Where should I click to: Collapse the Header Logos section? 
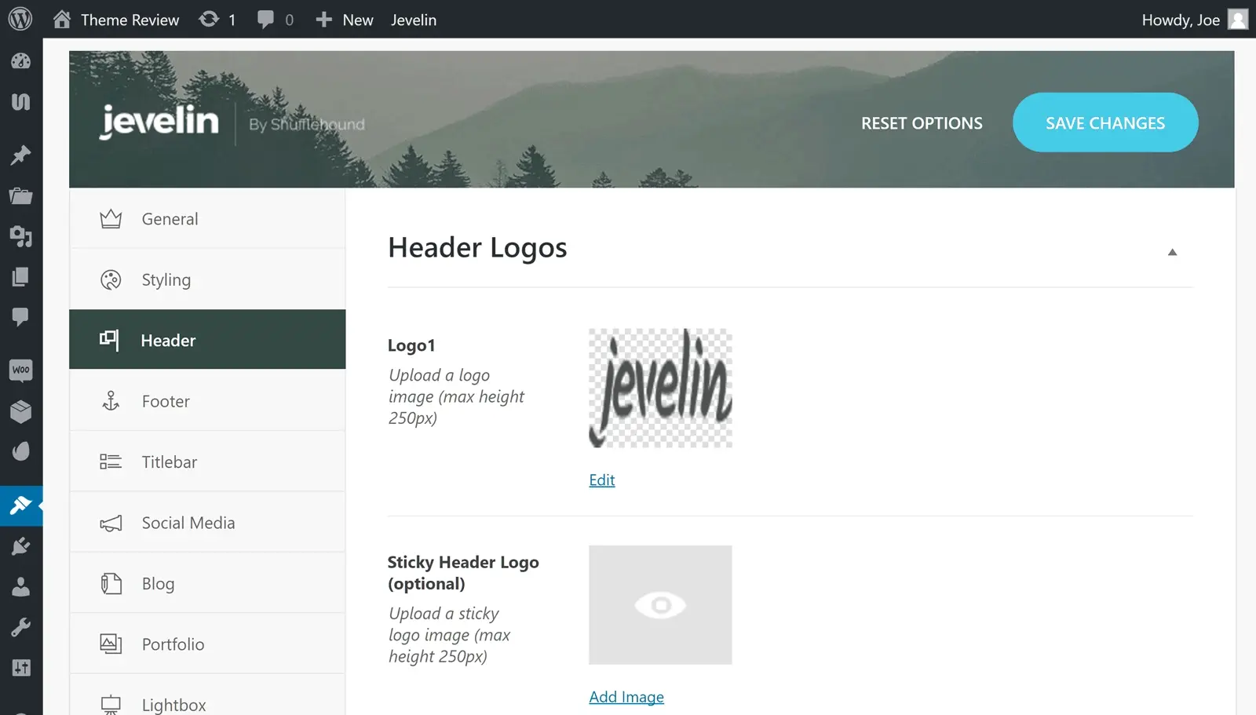click(1172, 252)
